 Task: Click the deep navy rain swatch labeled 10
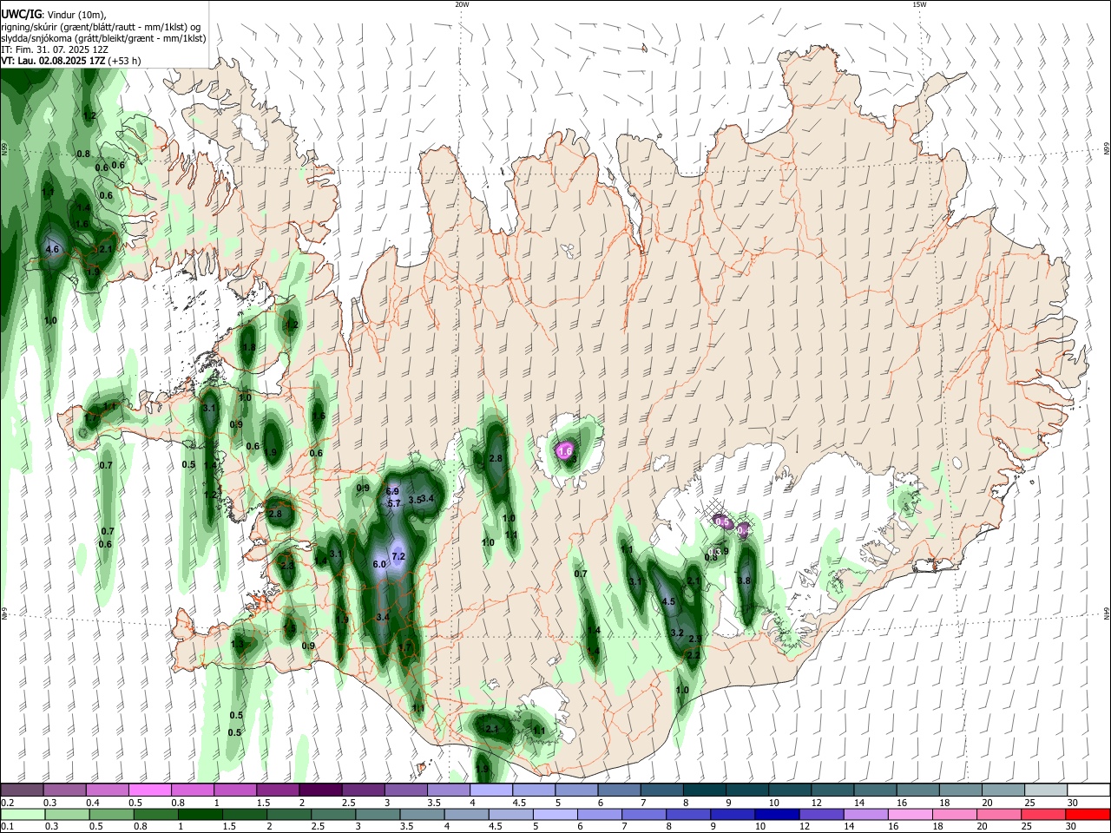point(776,814)
